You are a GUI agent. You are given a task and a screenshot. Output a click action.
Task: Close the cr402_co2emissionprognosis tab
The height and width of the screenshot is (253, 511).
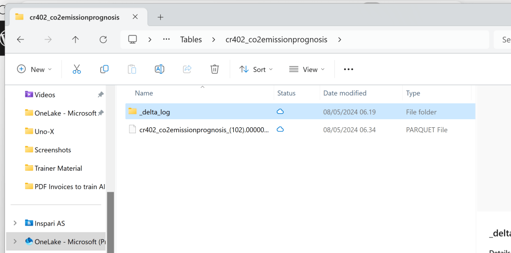point(135,17)
